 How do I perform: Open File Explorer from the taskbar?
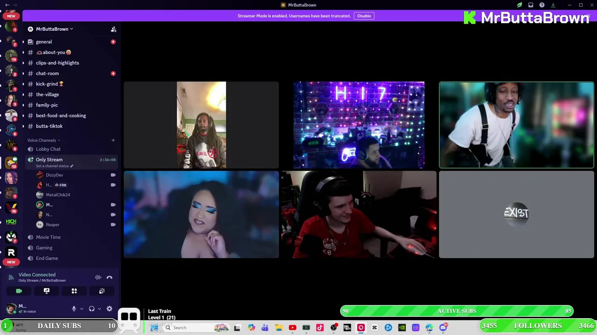pyautogui.click(x=279, y=328)
